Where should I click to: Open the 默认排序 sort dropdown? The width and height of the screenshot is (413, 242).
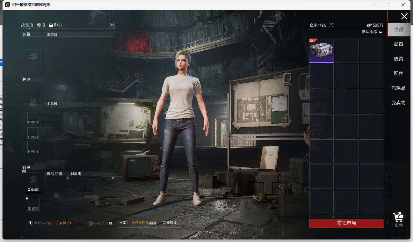point(372,32)
